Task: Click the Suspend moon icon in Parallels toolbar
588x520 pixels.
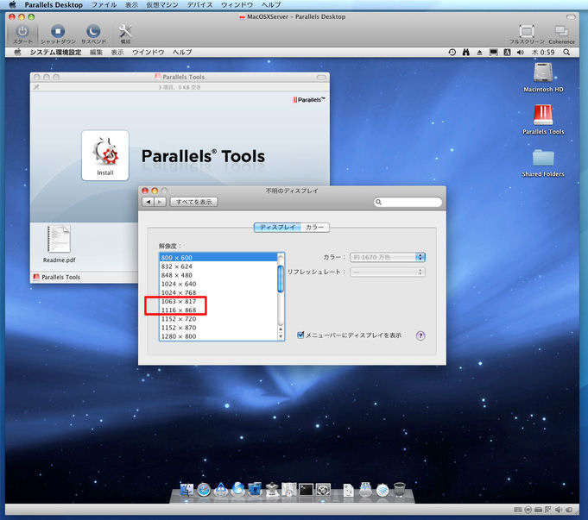Action: tap(93, 31)
